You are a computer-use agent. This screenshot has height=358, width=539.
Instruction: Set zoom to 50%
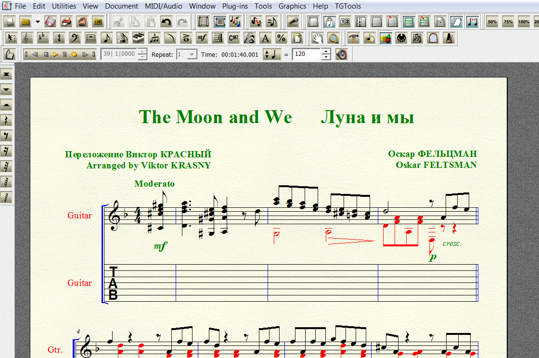click(x=492, y=22)
